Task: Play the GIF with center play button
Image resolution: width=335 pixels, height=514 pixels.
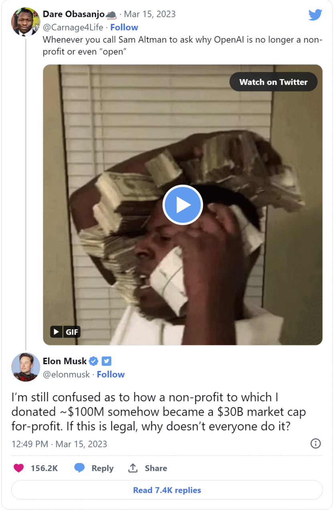Action: point(183,205)
